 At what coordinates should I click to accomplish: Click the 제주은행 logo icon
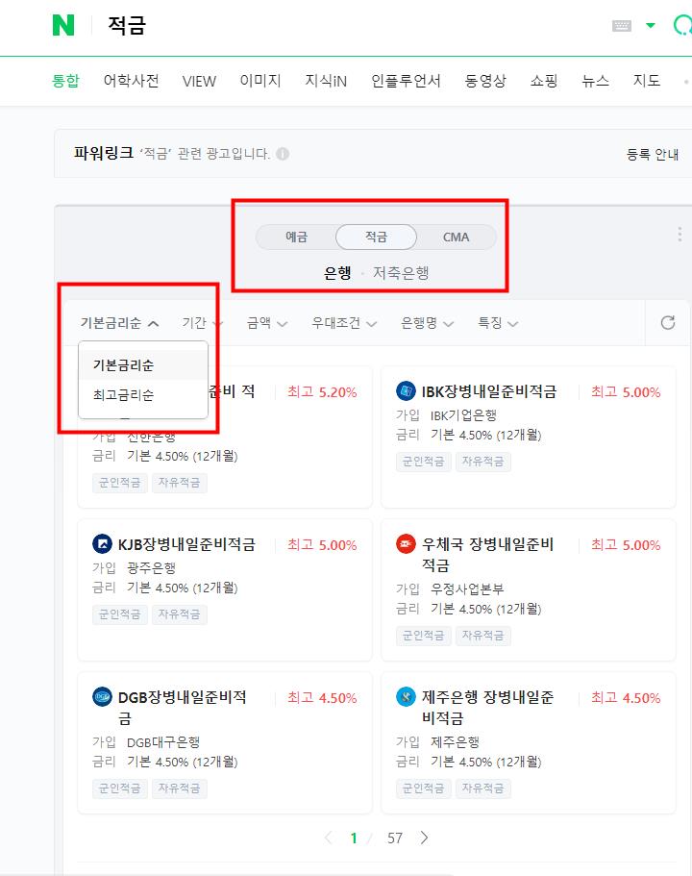click(x=406, y=697)
